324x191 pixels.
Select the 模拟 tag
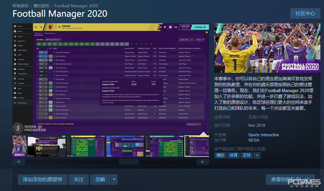220,155
